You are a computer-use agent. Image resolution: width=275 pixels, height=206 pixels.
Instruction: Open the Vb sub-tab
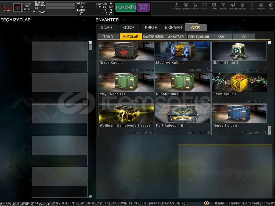pyautogui.click(x=243, y=36)
